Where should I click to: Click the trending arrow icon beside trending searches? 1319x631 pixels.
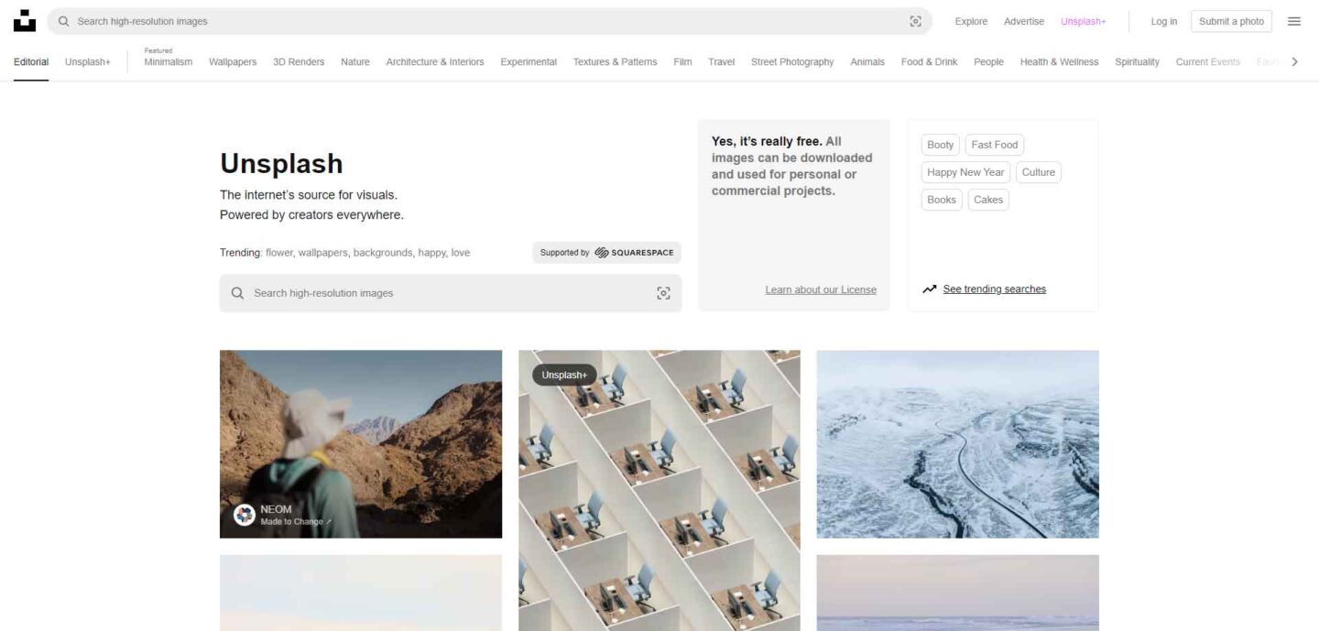pos(928,288)
